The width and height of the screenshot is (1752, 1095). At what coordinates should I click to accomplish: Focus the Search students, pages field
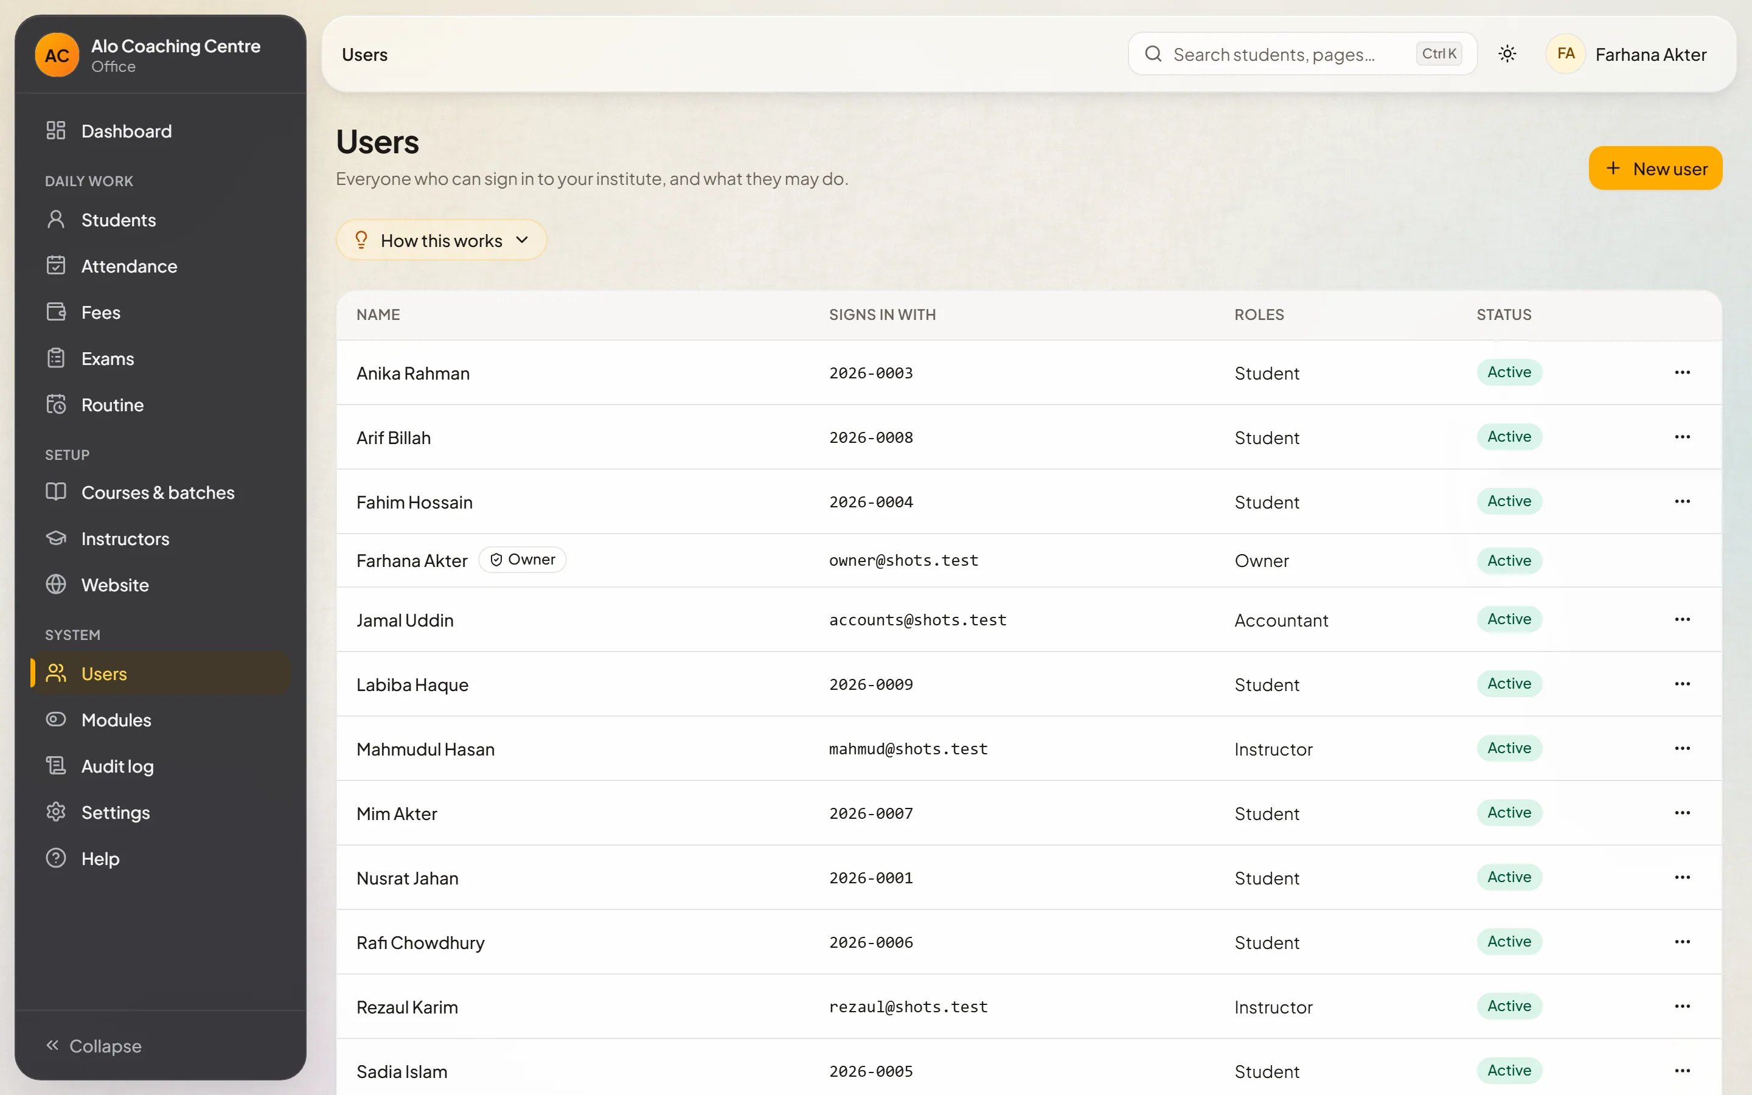(1302, 54)
